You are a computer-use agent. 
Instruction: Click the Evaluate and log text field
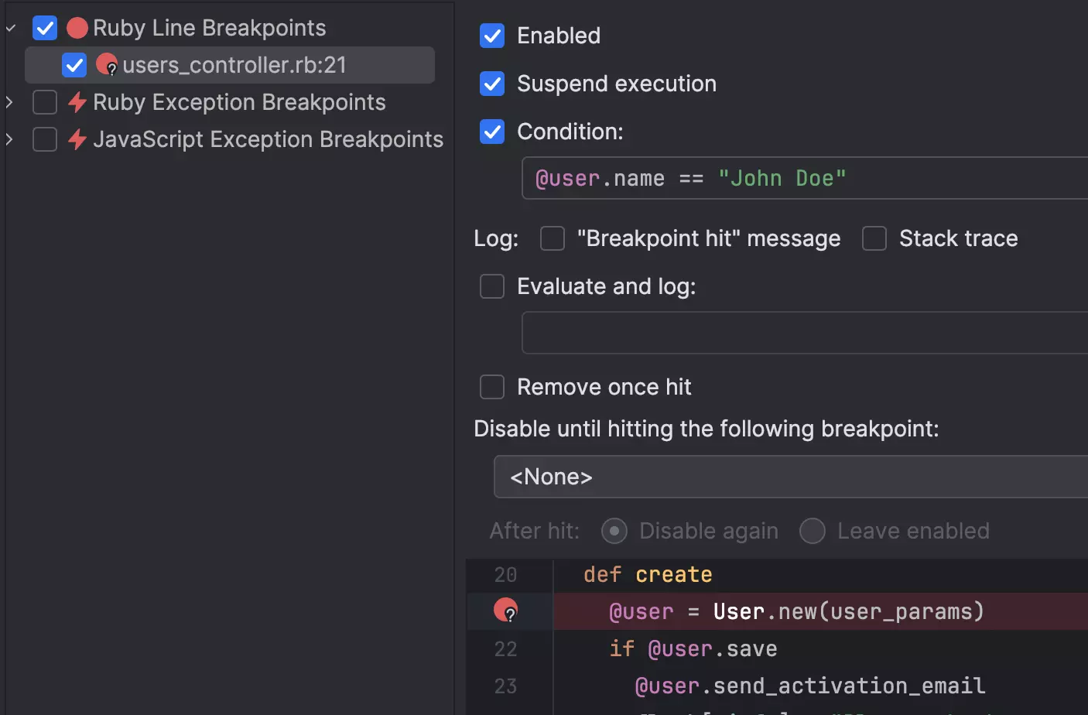[x=805, y=333]
